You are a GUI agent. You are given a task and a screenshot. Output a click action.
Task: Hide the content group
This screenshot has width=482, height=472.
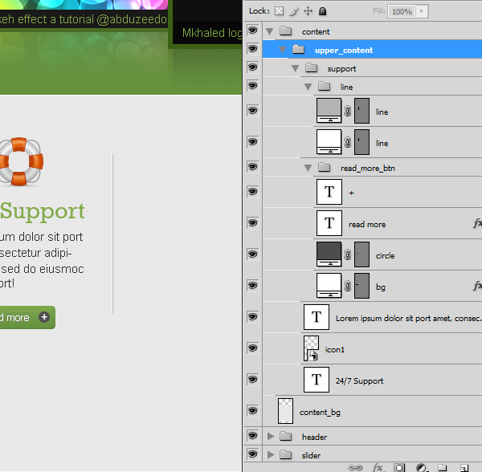[x=253, y=31]
